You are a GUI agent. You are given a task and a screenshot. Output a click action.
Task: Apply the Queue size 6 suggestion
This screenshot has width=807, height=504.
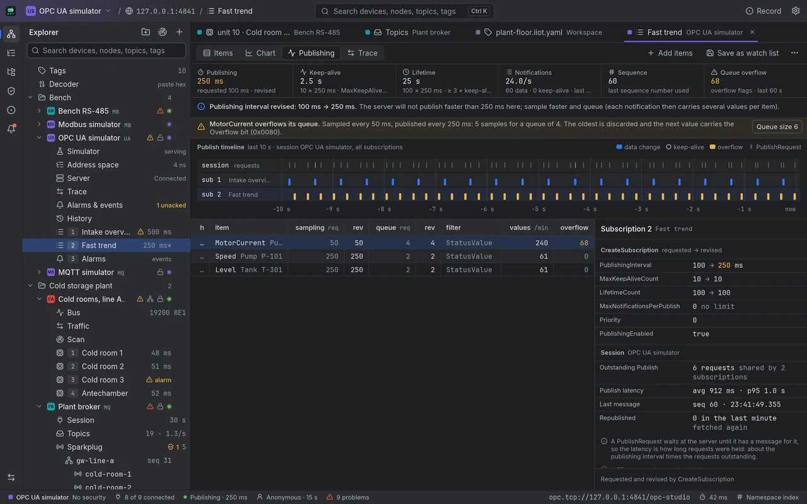click(x=777, y=127)
